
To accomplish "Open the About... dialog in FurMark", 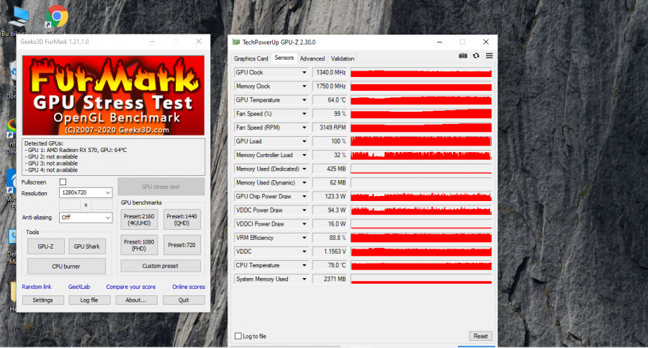I will (x=136, y=300).
